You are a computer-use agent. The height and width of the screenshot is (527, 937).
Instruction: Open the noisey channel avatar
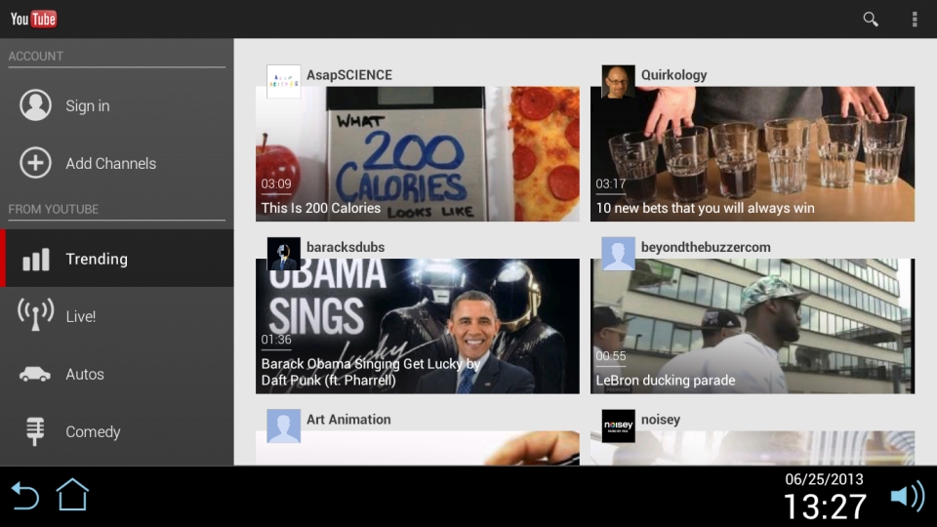(618, 426)
